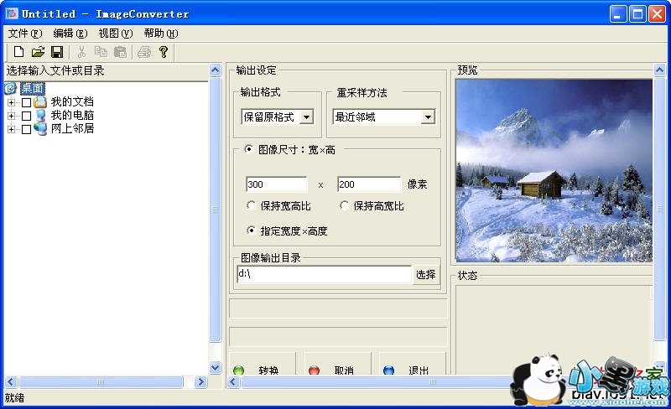Open the 输出格式 保留原格式 dropdown
The width and height of the screenshot is (671, 409).
[x=306, y=116]
